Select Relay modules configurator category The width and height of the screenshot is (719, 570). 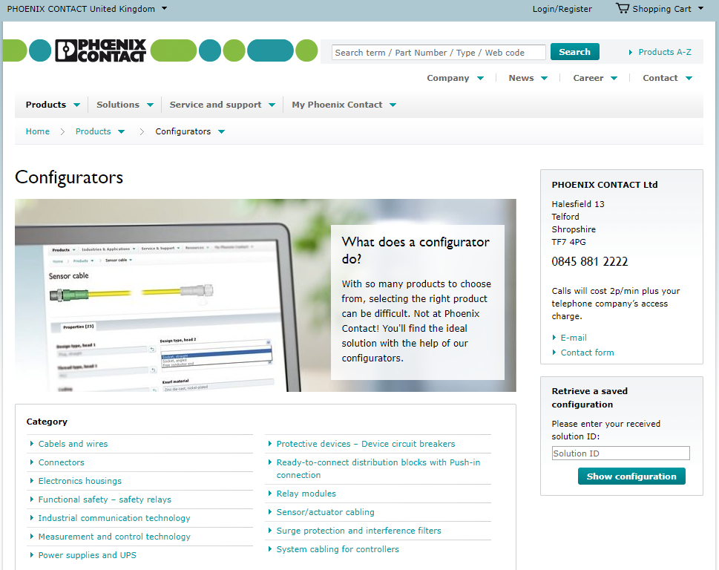(x=306, y=494)
